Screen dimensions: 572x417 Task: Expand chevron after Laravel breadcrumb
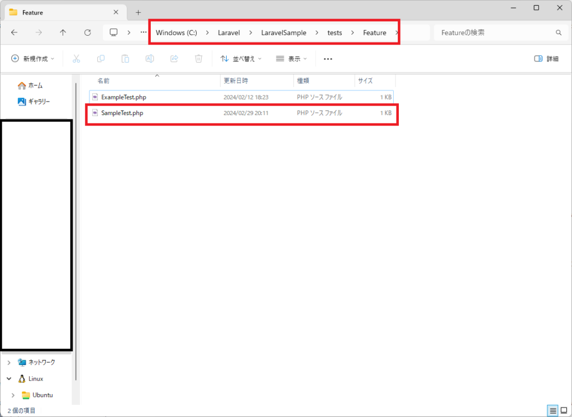[x=251, y=32]
